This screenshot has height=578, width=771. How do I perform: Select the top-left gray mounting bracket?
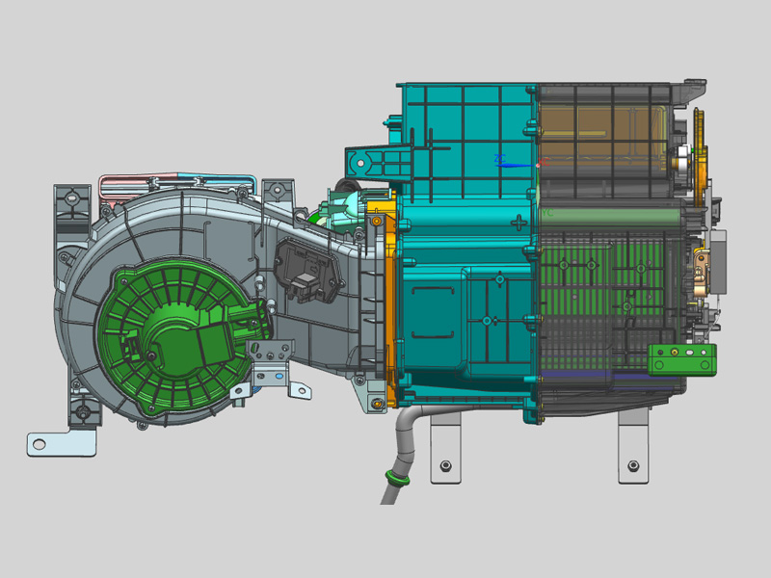pos(73,204)
